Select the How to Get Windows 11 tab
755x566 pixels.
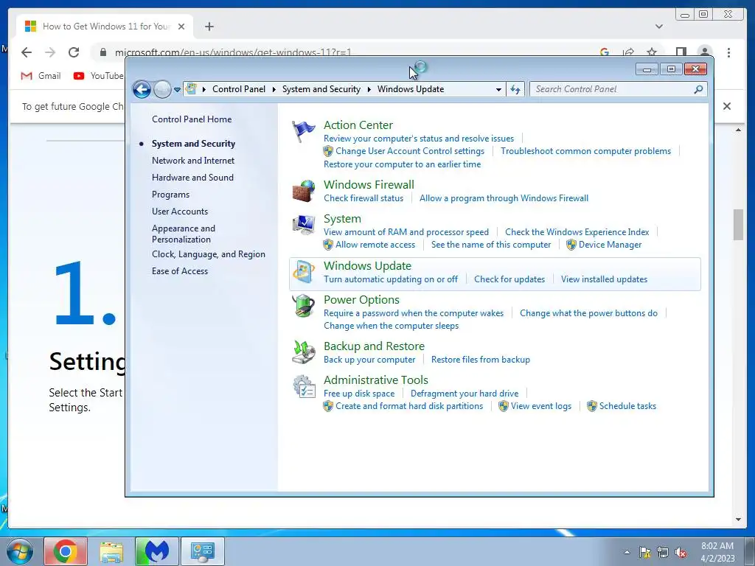pyautogui.click(x=105, y=27)
